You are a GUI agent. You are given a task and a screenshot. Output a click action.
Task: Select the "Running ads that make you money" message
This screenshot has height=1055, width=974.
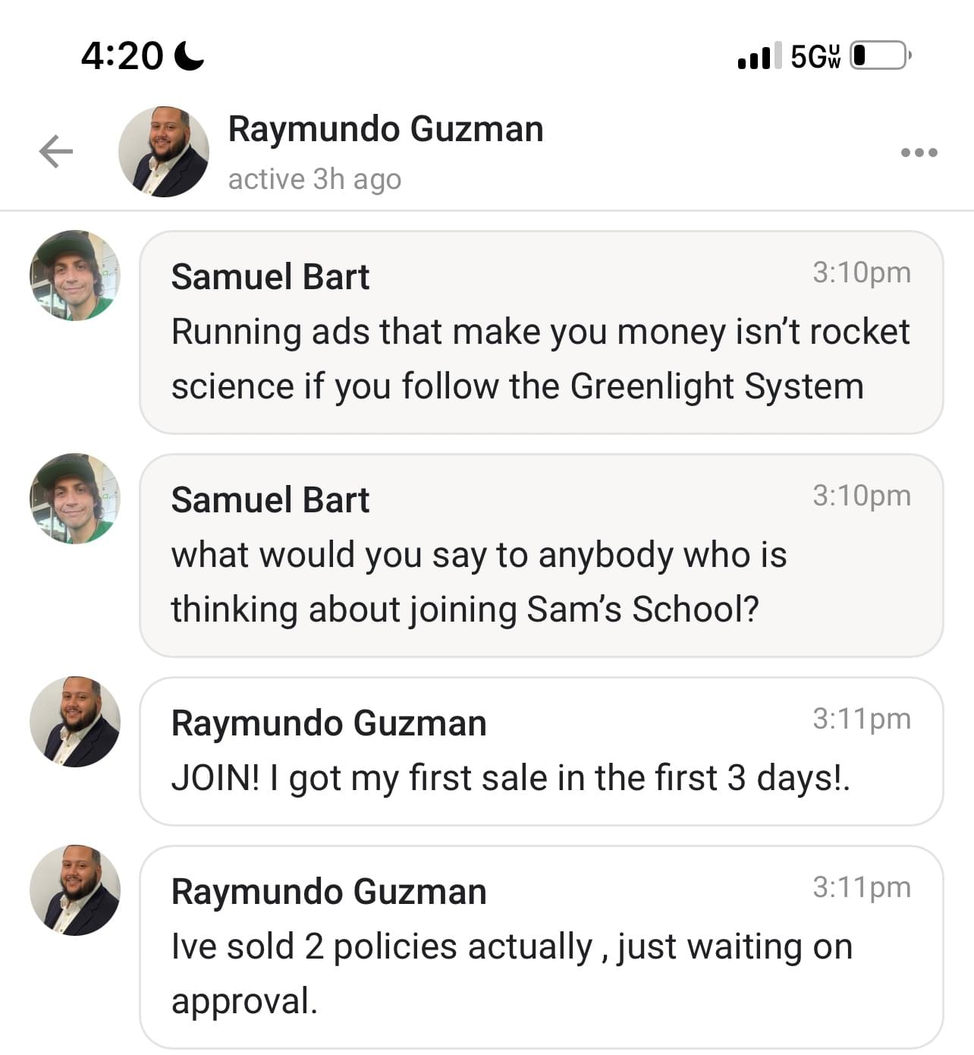[x=540, y=359]
